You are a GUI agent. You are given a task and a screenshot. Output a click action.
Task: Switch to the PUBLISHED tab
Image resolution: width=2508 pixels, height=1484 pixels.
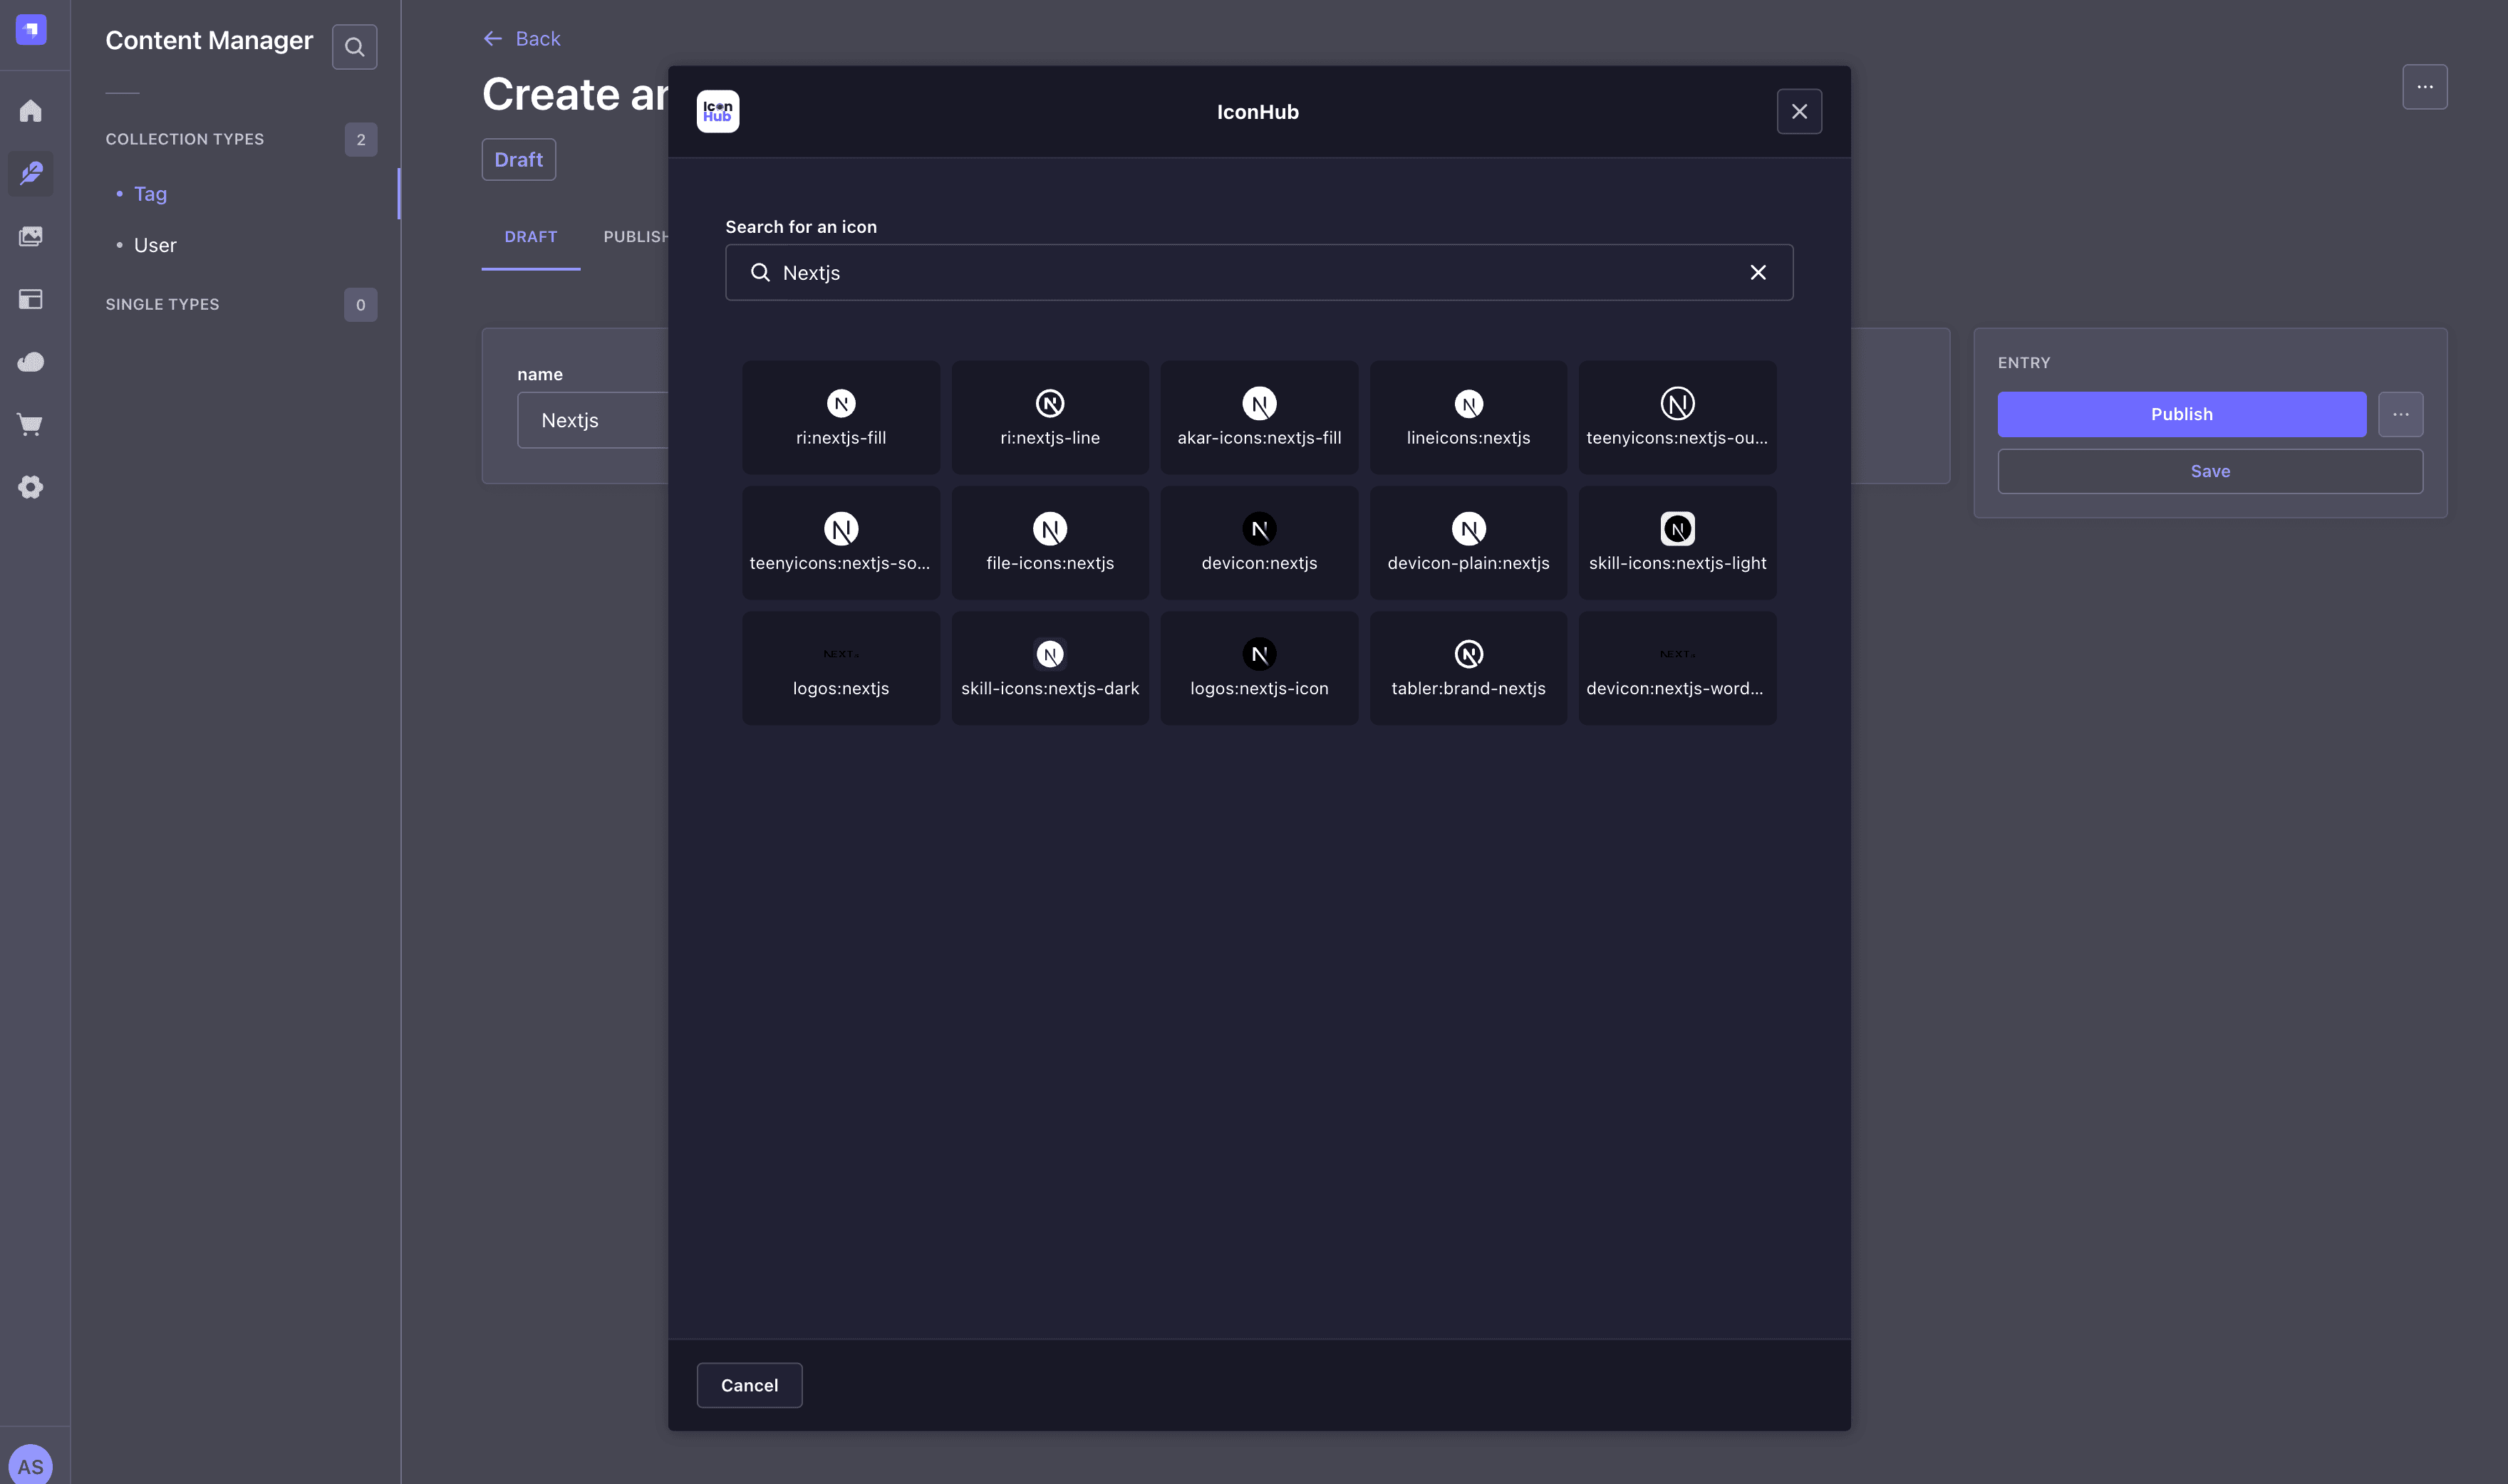pyautogui.click(x=636, y=236)
